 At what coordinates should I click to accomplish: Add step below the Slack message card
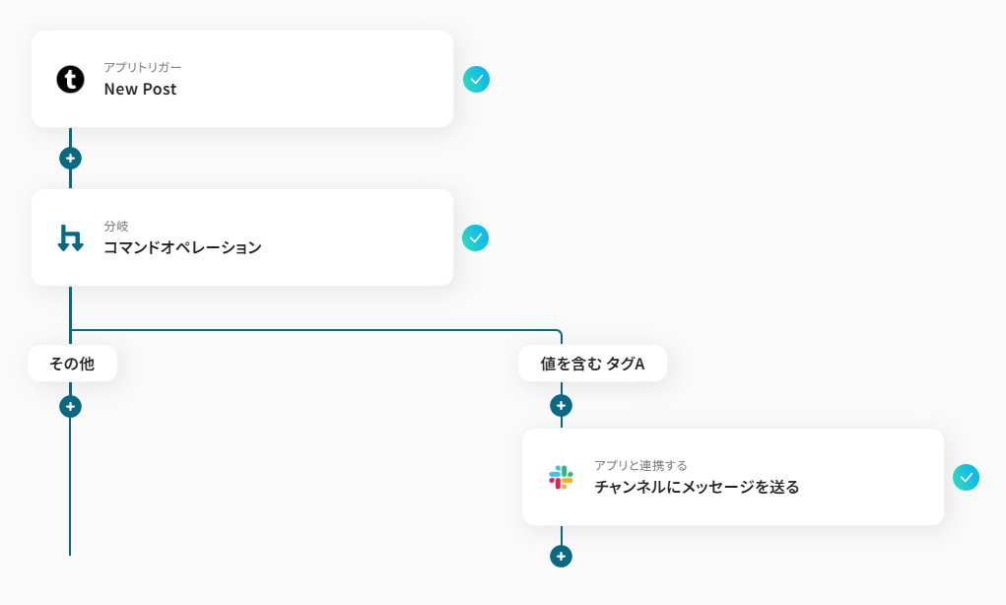(x=561, y=556)
